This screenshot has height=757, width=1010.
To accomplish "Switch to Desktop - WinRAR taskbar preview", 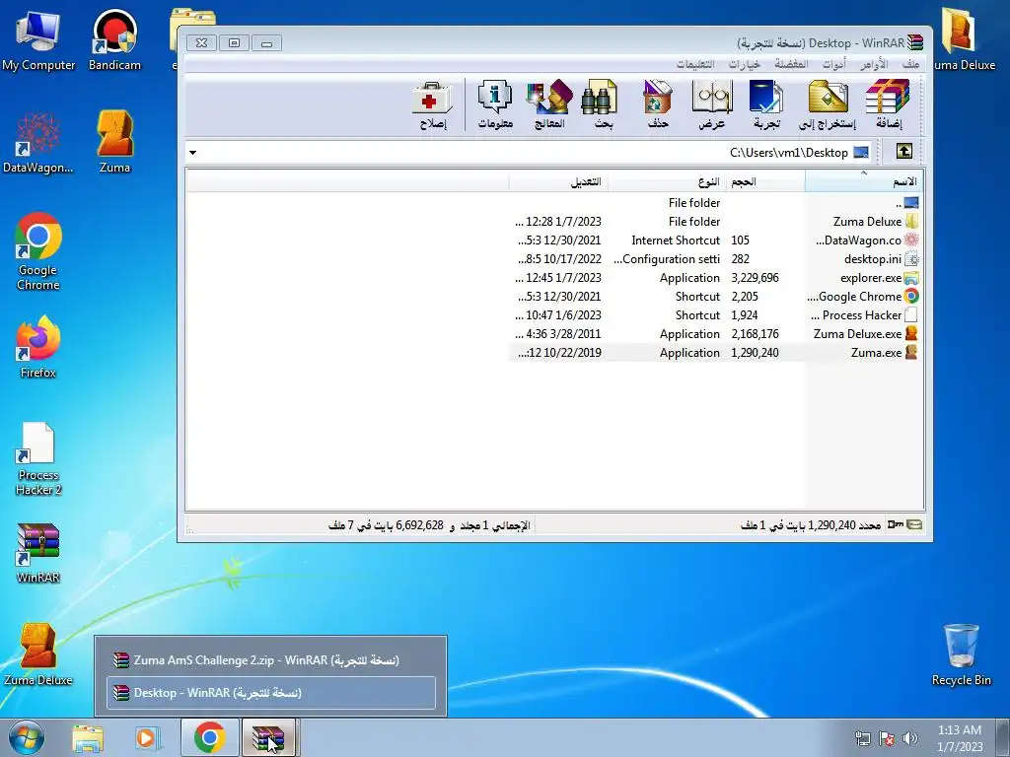I will click(270, 693).
